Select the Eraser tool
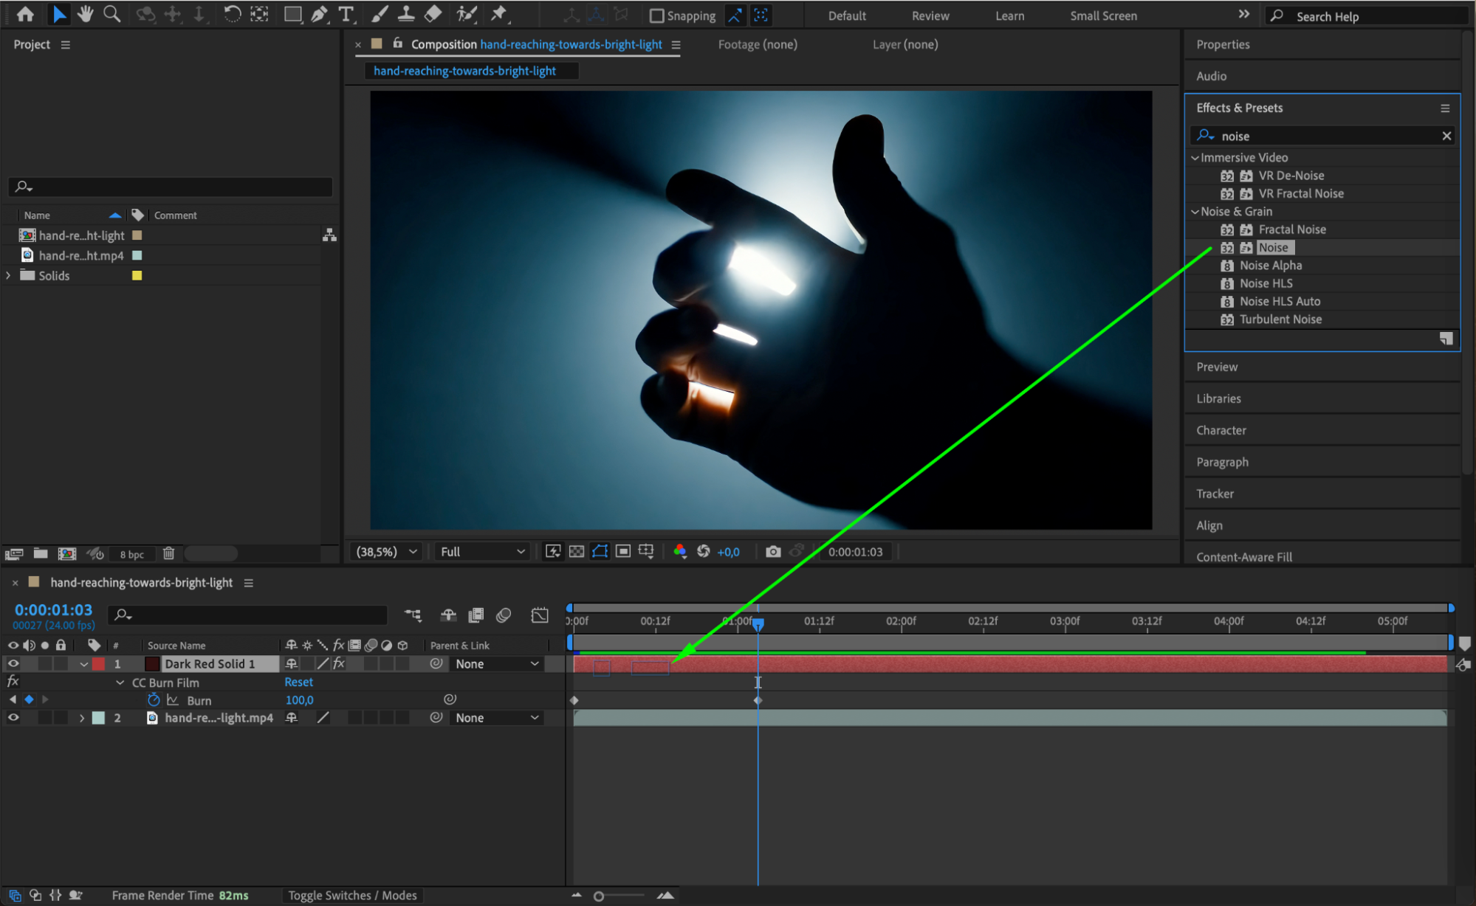 pyautogui.click(x=433, y=14)
